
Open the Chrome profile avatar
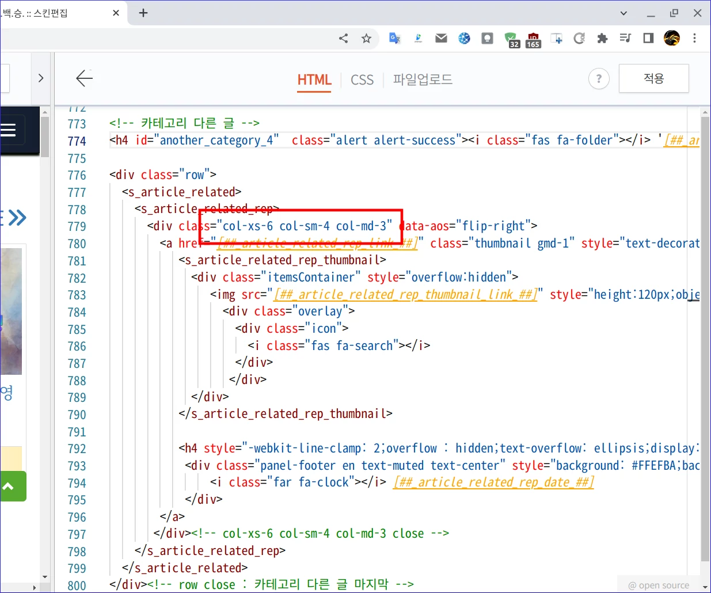672,39
